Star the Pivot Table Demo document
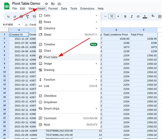This screenshot has height=139, width=162. [46, 4]
